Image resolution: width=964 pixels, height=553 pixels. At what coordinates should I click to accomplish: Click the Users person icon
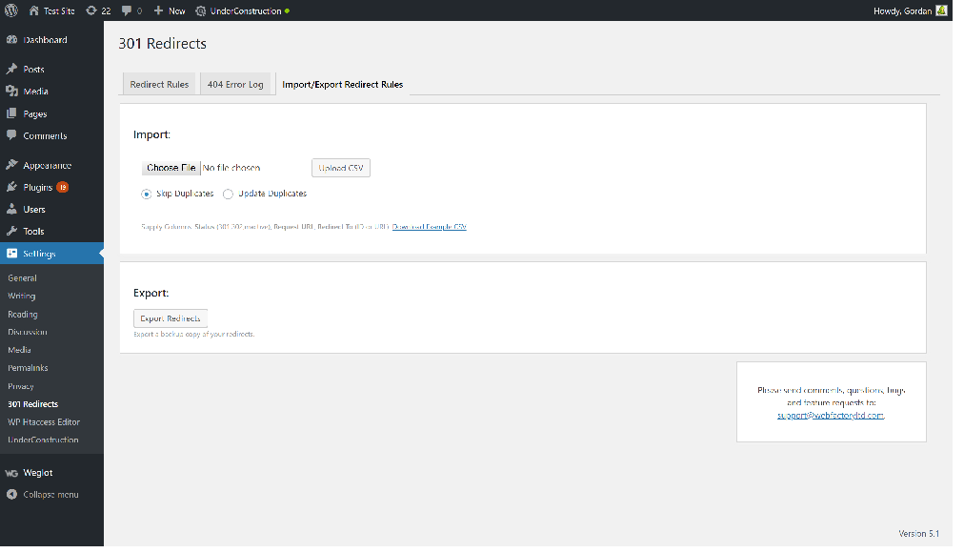pos(11,209)
